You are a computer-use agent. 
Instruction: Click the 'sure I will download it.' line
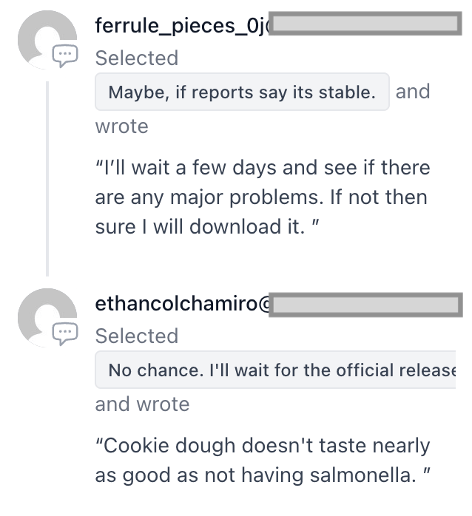tap(207, 227)
